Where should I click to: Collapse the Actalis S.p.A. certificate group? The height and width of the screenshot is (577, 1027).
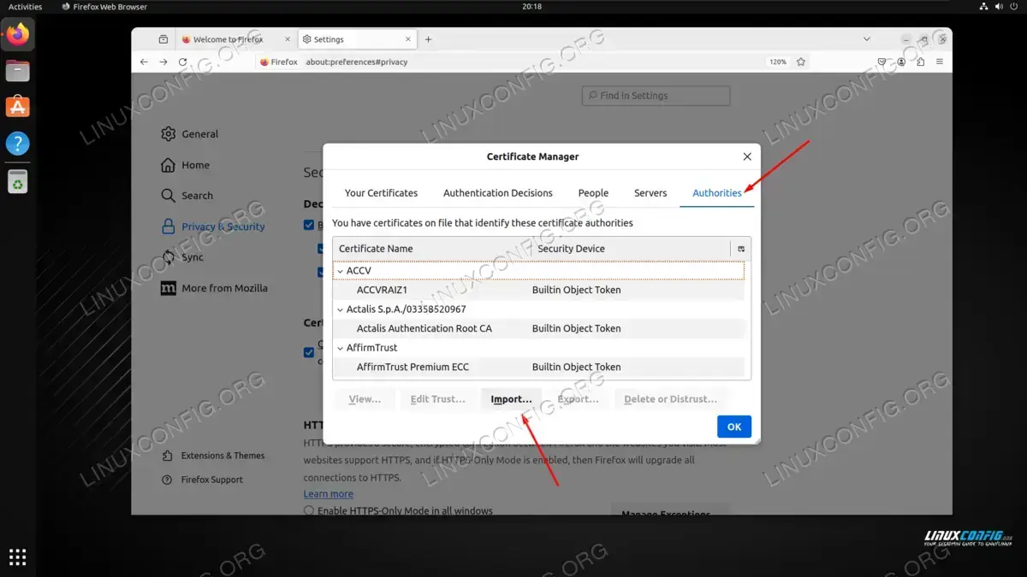click(x=340, y=309)
